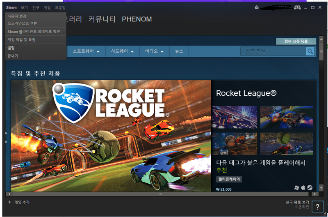328x217 pixels.
Task: Click the horizontal scrollbar thumb
Action: click(x=160, y=194)
